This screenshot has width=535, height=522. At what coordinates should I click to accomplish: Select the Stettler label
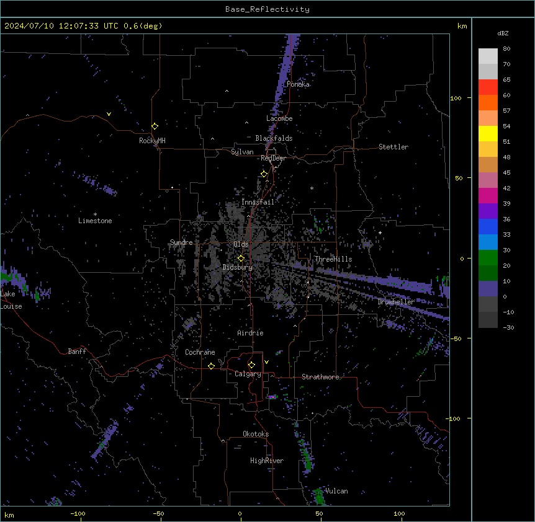393,147
